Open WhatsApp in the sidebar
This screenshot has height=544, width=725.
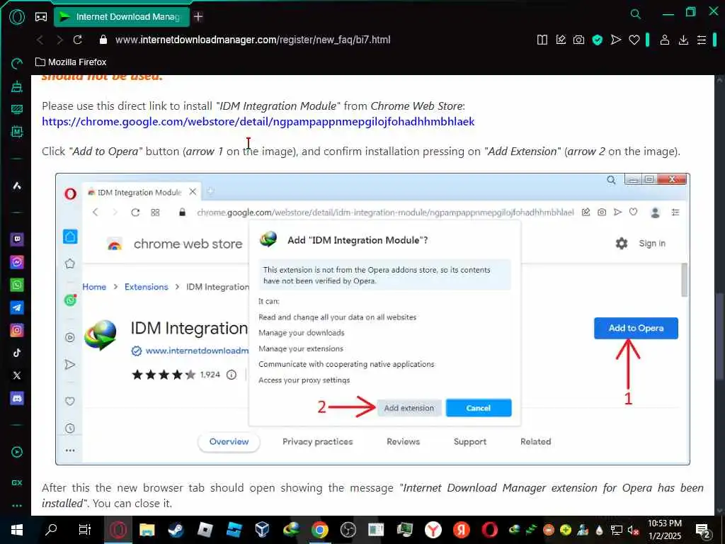point(17,285)
